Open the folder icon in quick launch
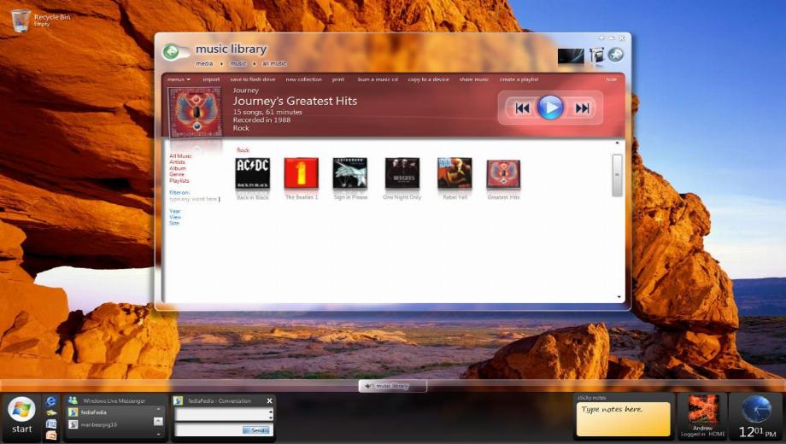 pos(50,413)
